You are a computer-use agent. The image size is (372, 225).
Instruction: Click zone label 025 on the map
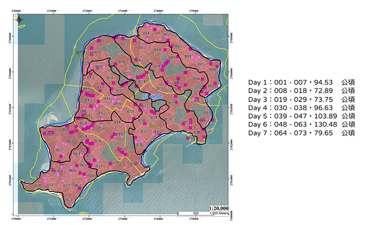(x=126, y=73)
